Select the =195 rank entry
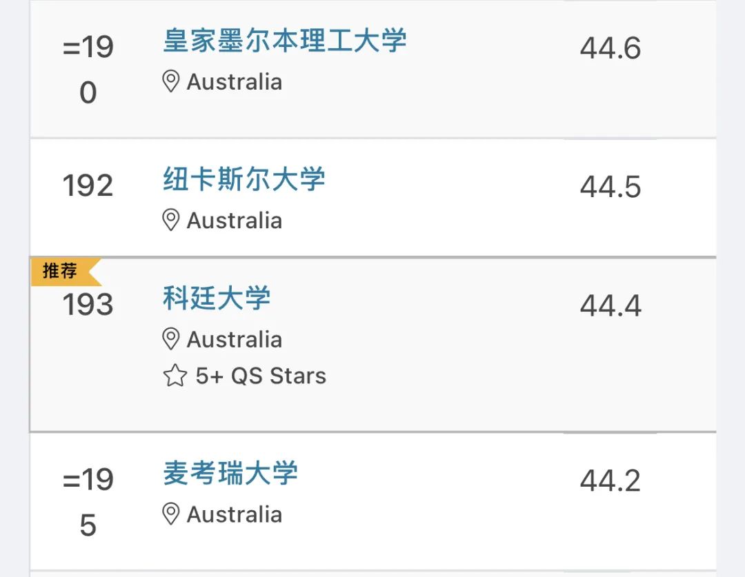 pyautogui.click(x=88, y=502)
